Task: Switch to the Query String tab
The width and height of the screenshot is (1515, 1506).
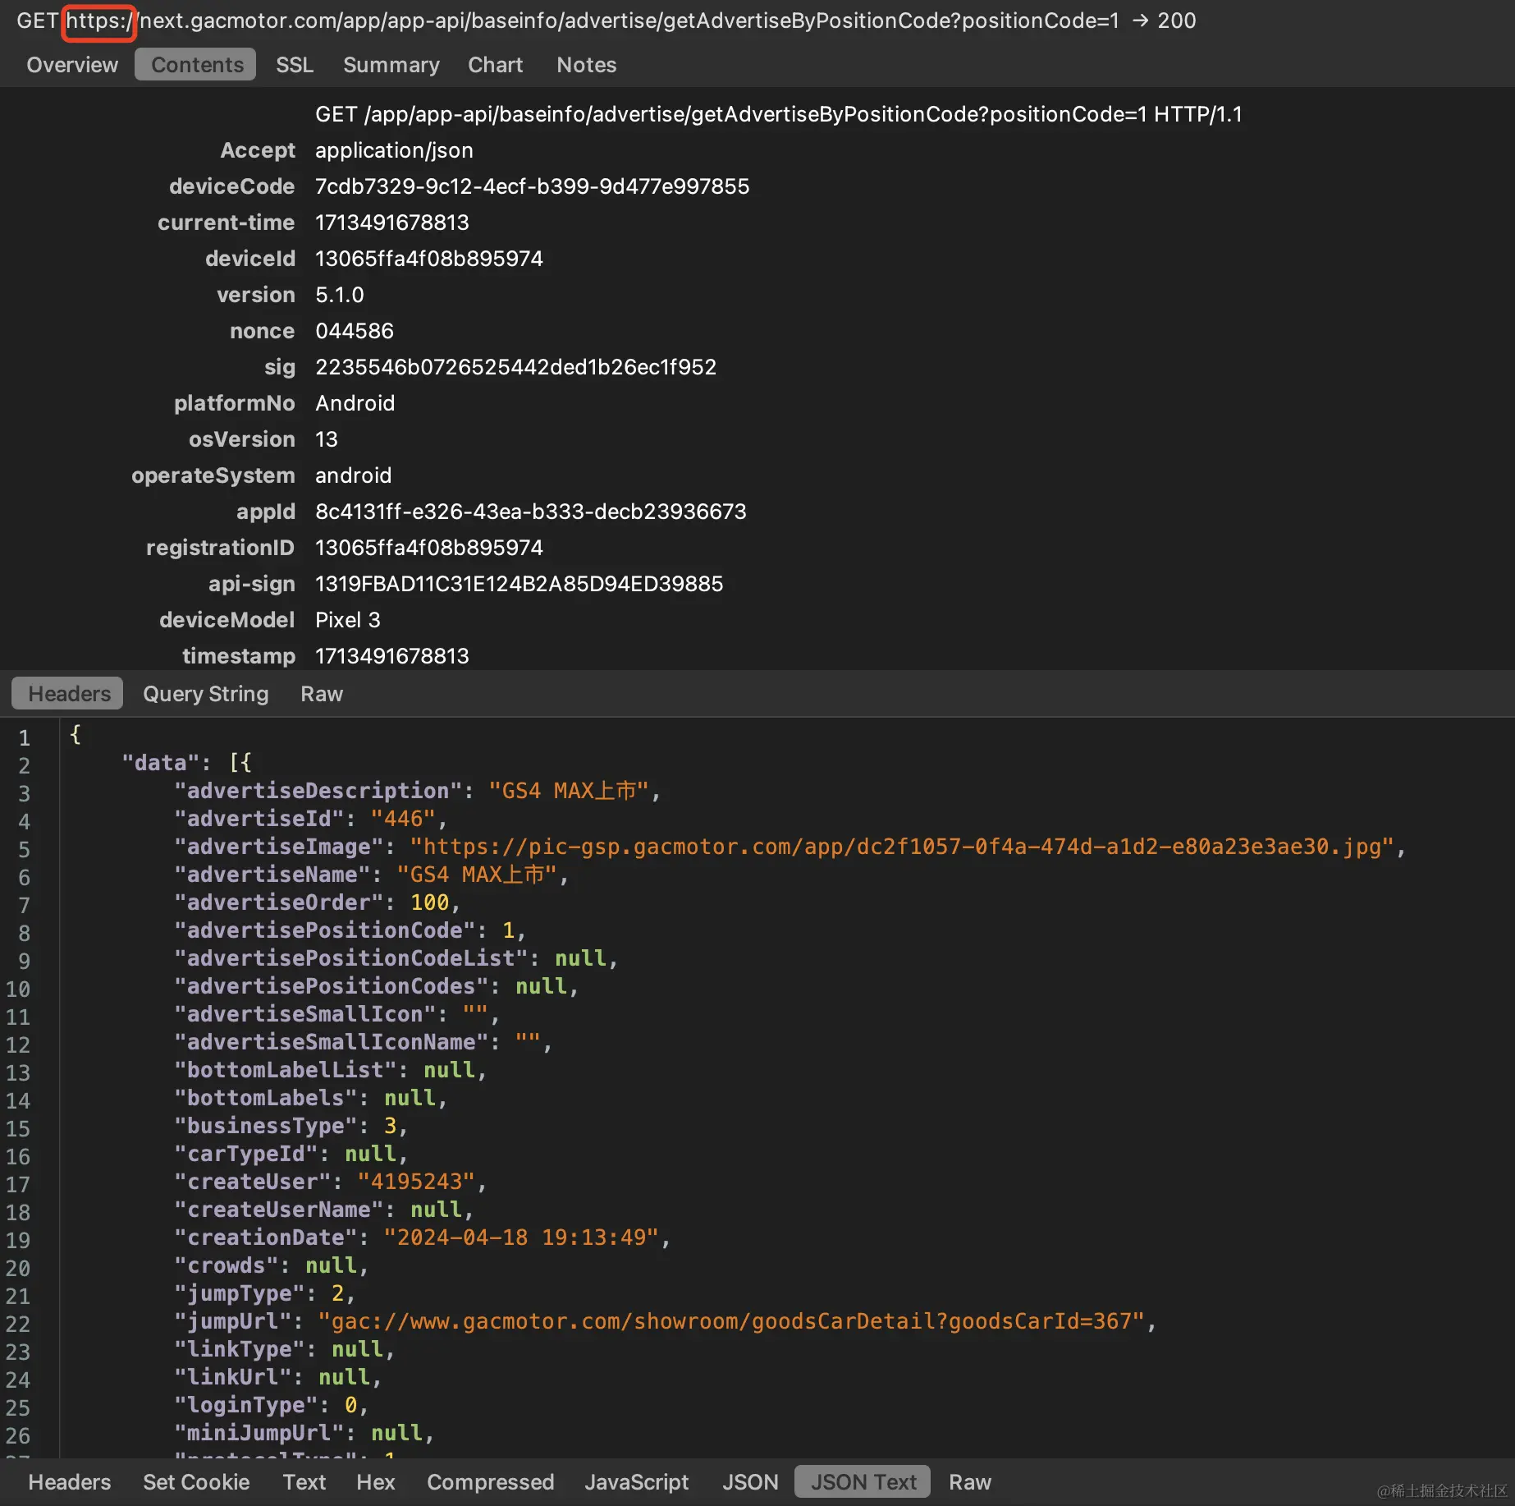Action: point(205,694)
